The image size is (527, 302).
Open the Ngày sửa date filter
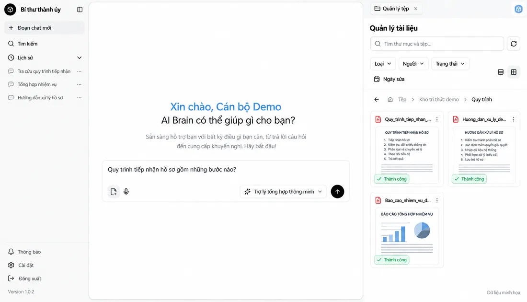point(389,79)
